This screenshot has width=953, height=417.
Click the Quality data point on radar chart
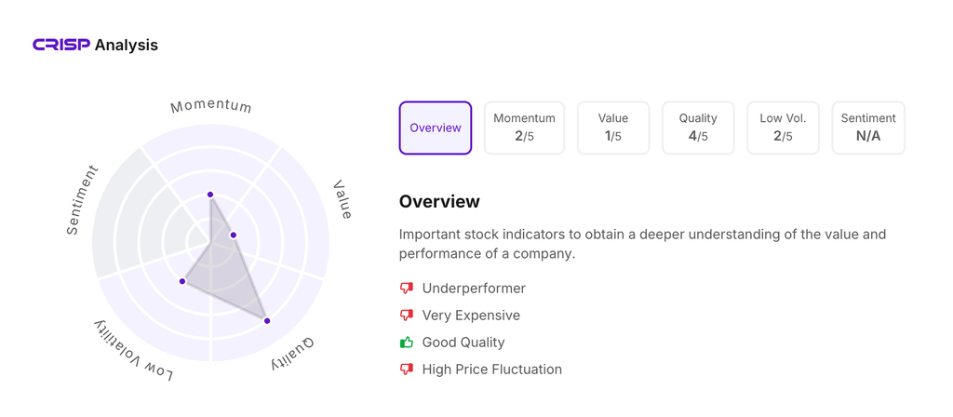click(267, 321)
